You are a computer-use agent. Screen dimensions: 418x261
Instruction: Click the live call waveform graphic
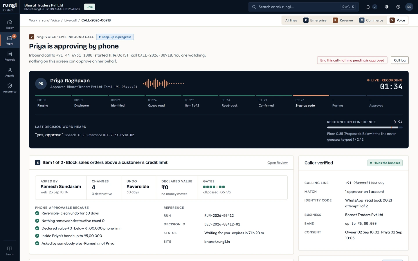163,84
